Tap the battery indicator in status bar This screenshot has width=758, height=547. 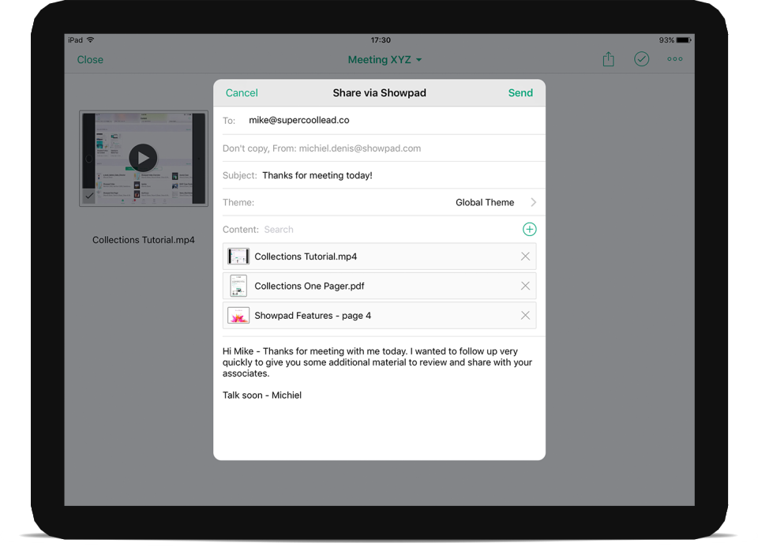684,40
